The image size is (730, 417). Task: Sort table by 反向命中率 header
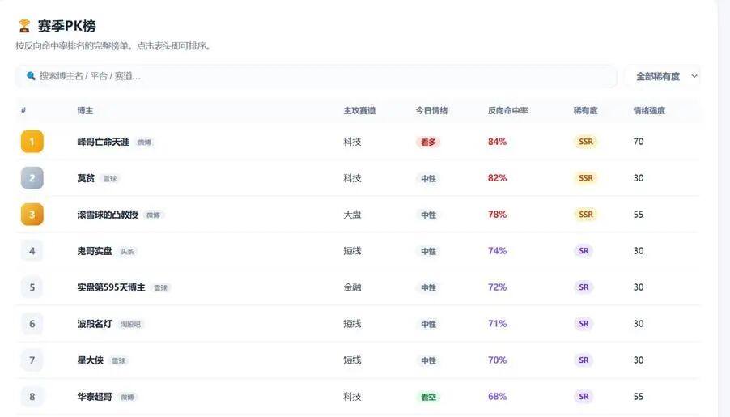[507, 111]
